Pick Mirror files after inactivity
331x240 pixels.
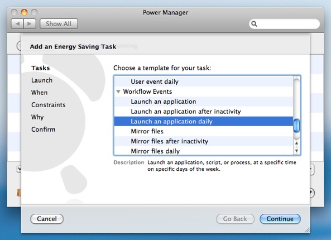click(204, 141)
